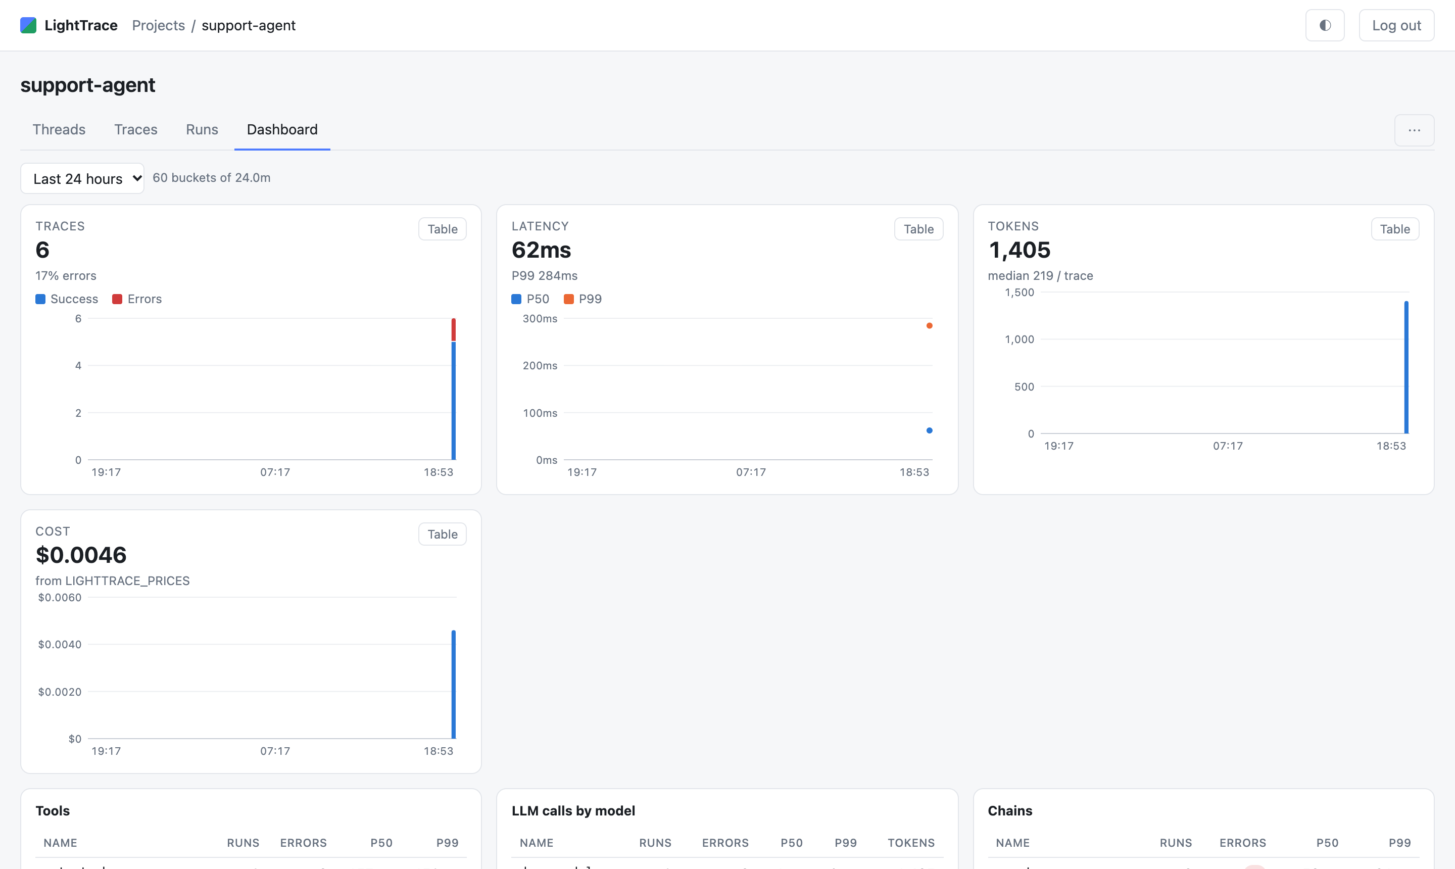Click the 'support-agent' page title
Image resolution: width=1455 pixels, height=869 pixels.
(88, 85)
